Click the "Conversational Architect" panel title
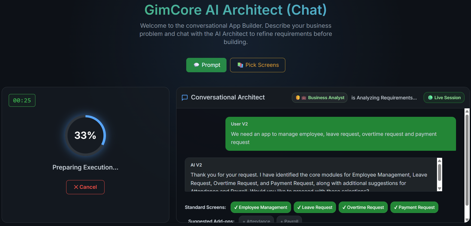The height and width of the screenshot is (226, 471). click(228, 97)
